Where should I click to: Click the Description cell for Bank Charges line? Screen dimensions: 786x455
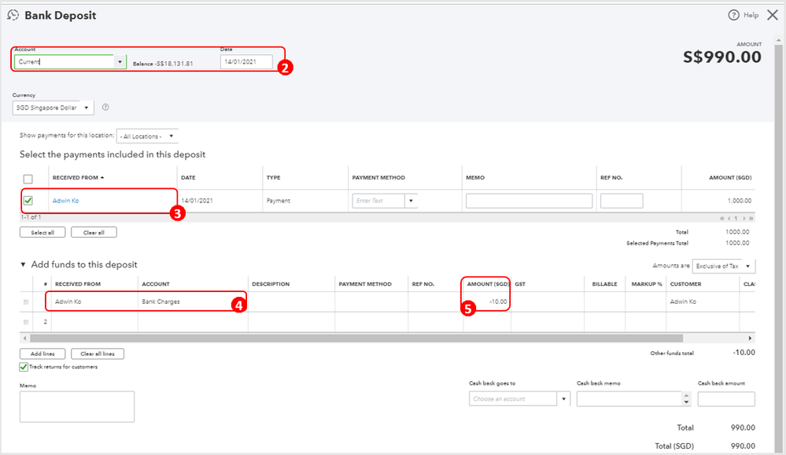[291, 302]
